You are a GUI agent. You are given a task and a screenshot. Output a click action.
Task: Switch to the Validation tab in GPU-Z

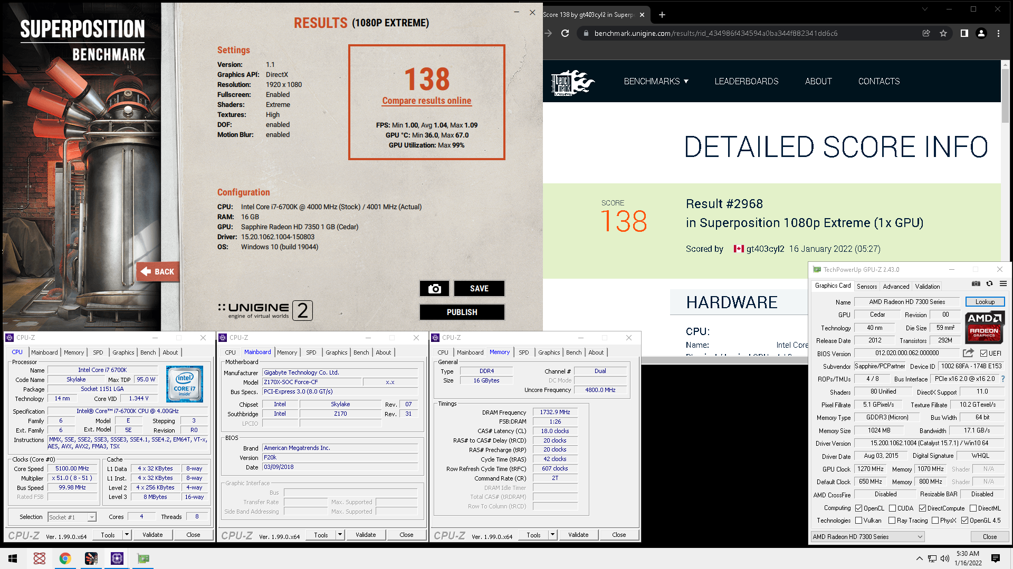point(927,286)
